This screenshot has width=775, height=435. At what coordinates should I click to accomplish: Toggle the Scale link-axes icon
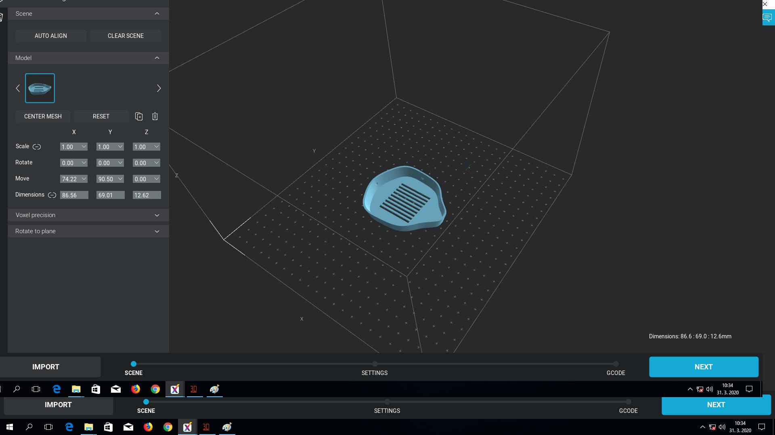[37, 147]
